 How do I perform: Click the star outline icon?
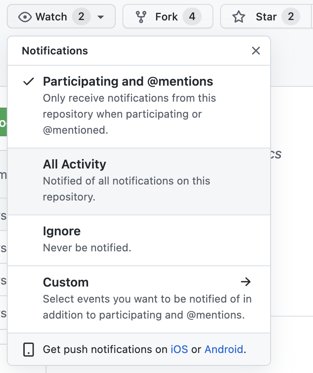239,17
